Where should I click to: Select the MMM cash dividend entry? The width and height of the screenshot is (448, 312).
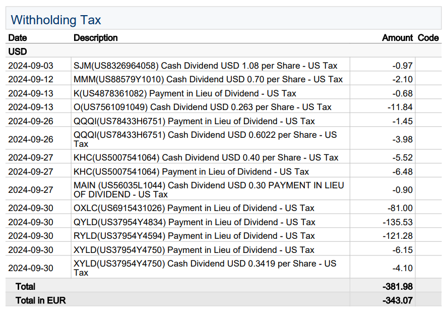[208, 79]
